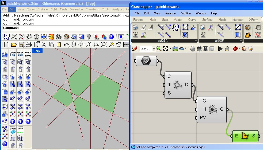This screenshot has height=150, width=263.
Task: Expand the zoom extents dropdown arrow
Action: 170,49
